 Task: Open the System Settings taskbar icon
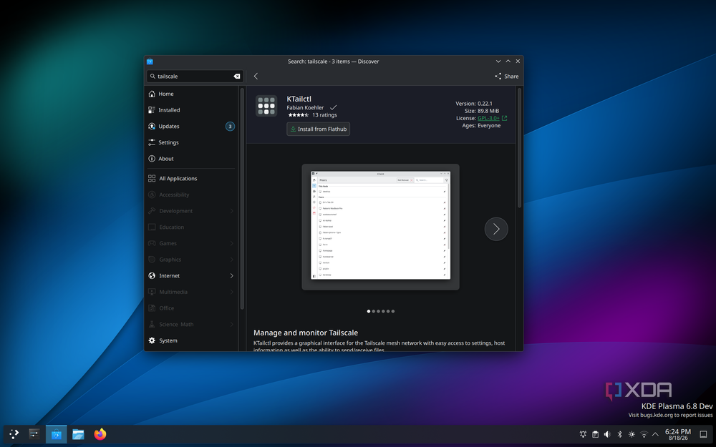click(34, 434)
